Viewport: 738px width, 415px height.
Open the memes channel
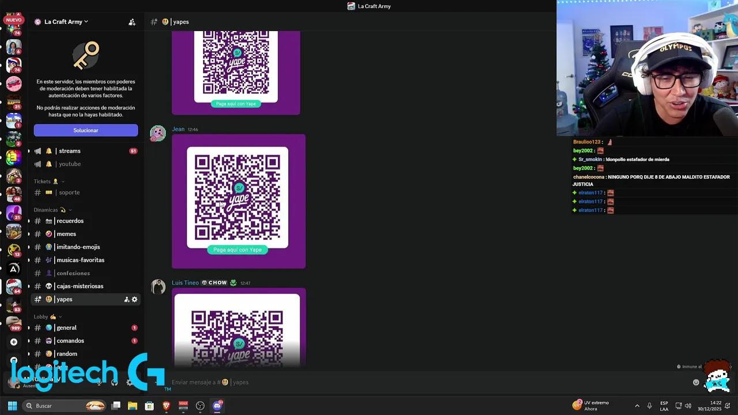point(84,234)
